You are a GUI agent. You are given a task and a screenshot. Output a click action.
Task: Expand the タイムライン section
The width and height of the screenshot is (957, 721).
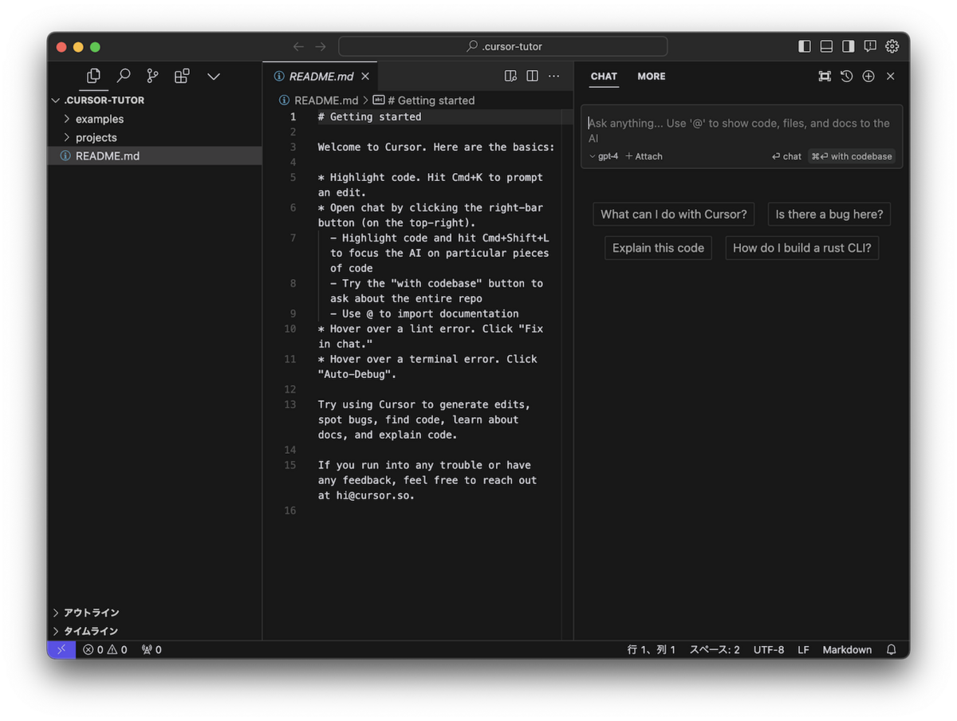(155, 631)
